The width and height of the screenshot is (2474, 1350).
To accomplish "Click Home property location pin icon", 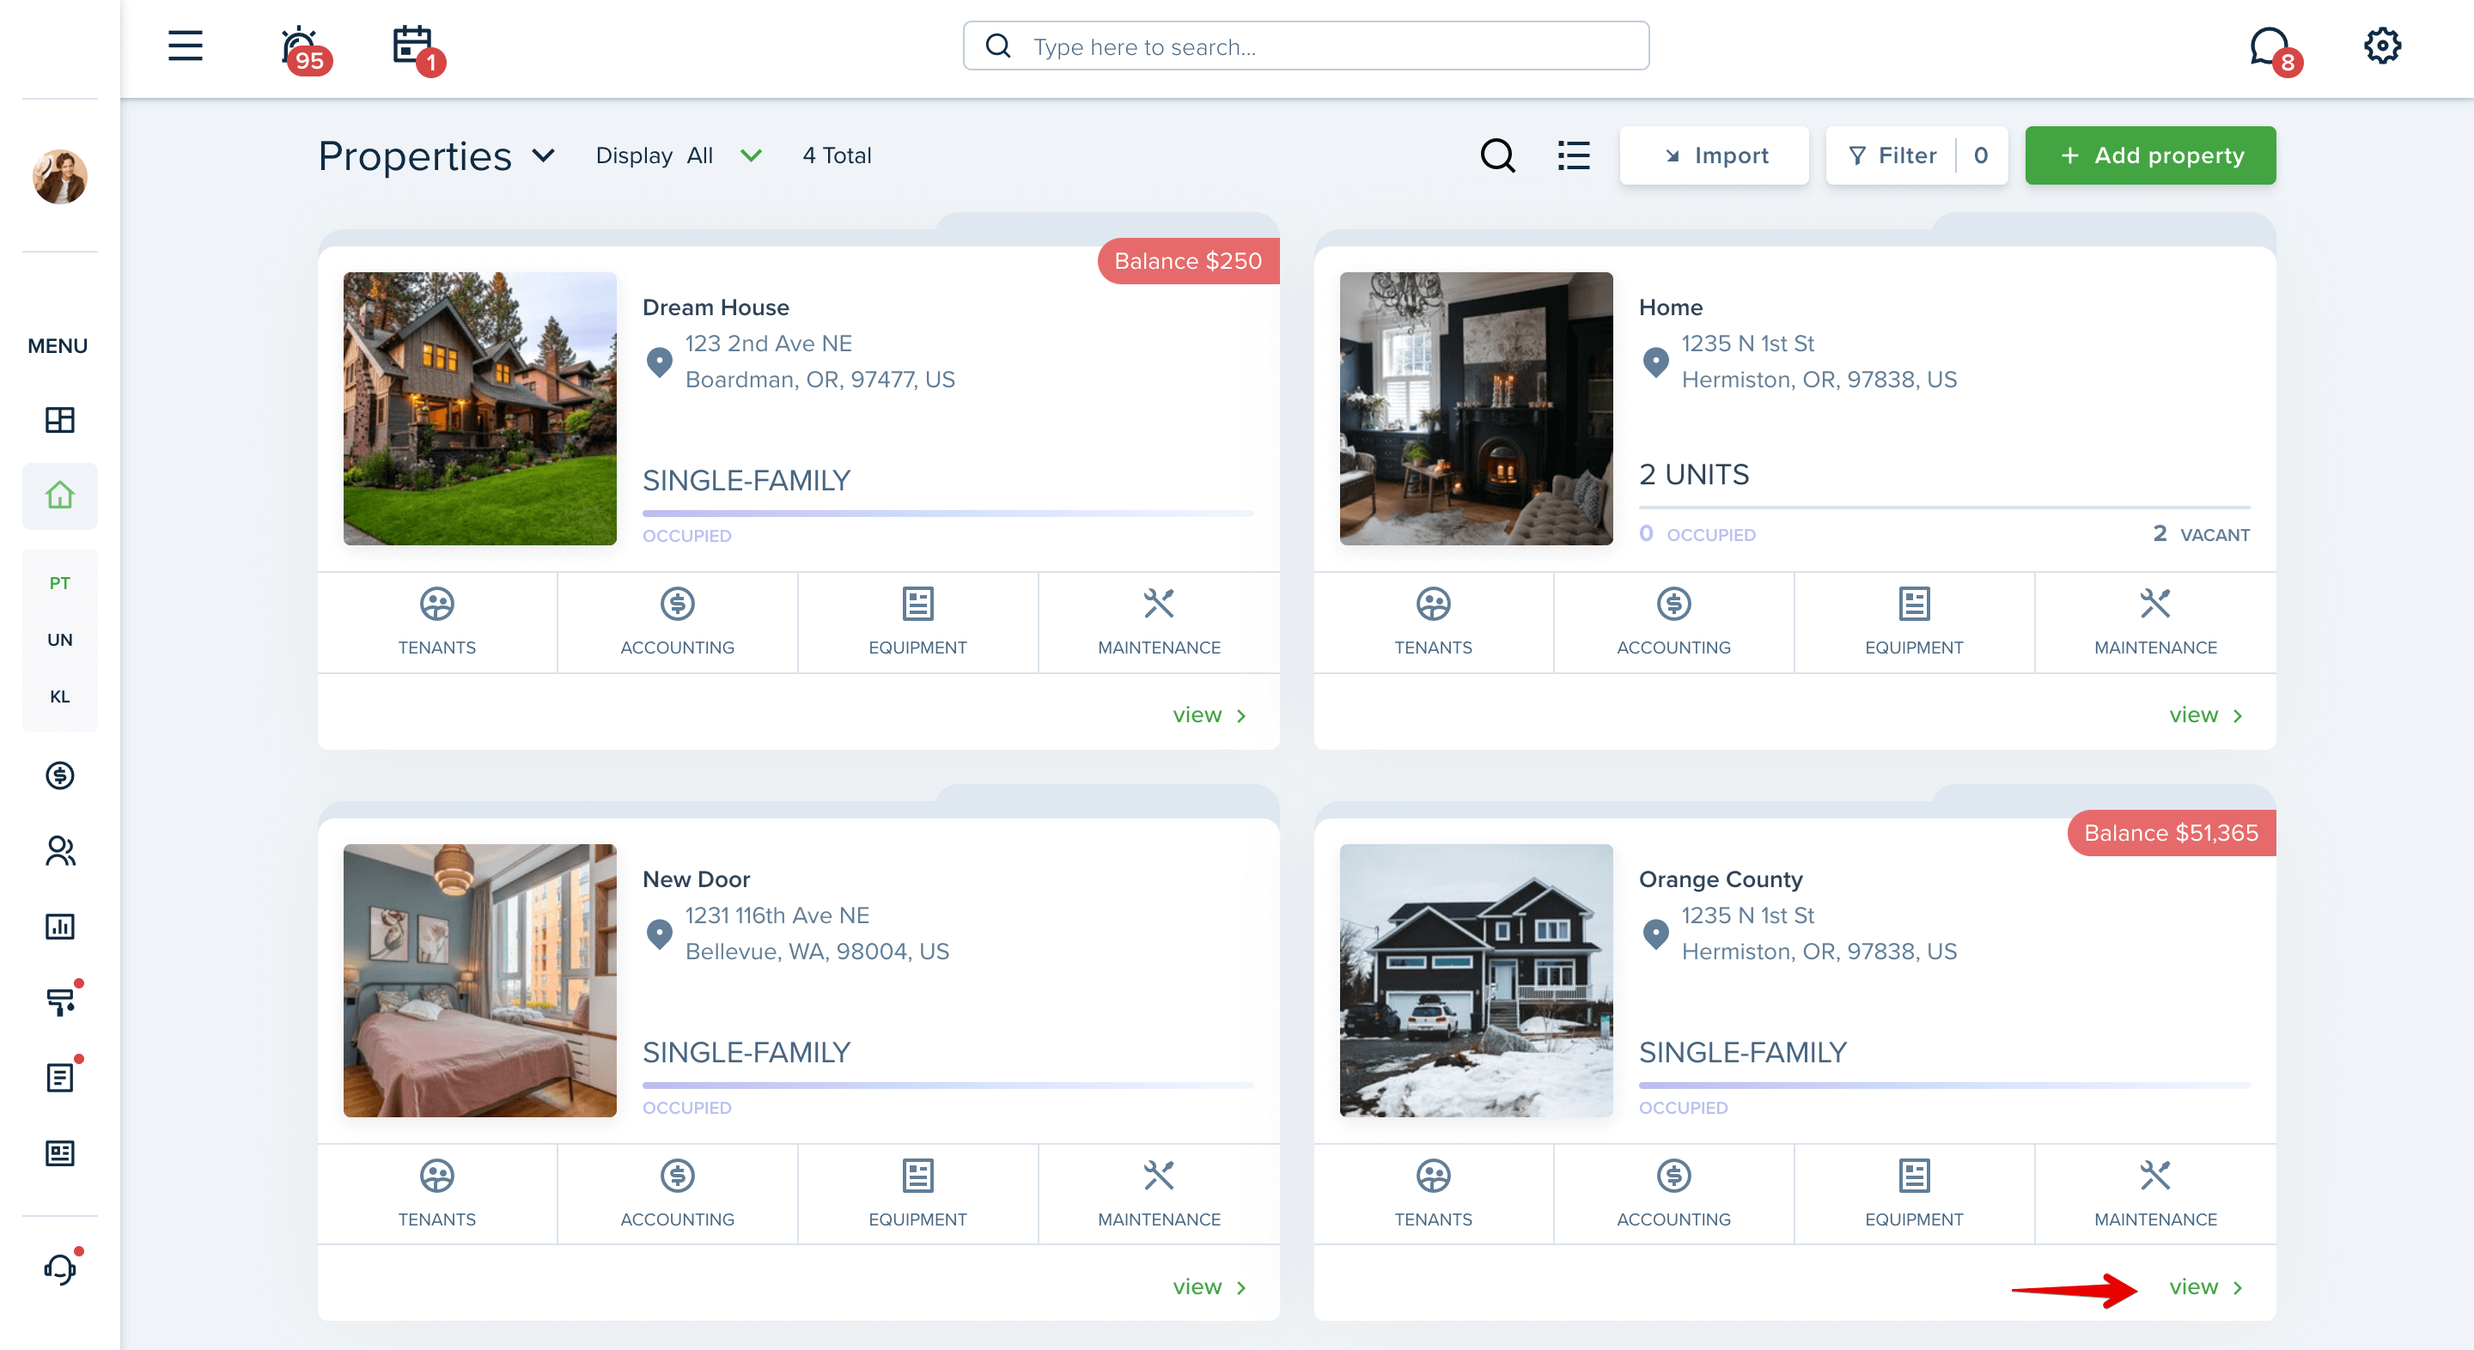I will click(1655, 362).
